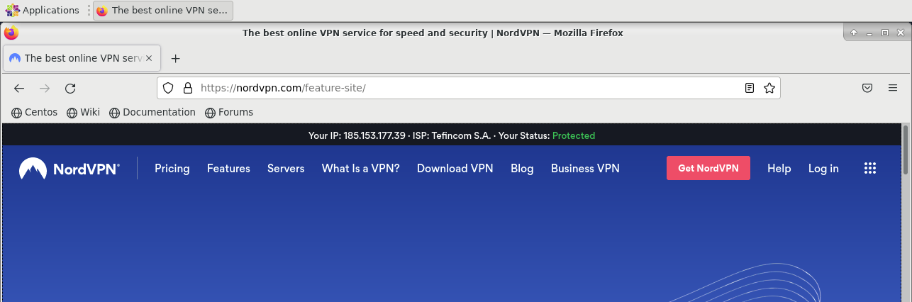Open the apps grid menu icon
The width and height of the screenshot is (912, 302).
[870, 168]
